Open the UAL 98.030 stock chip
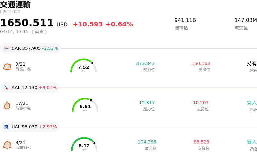The height and width of the screenshot is (157, 257). click(30, 127)
